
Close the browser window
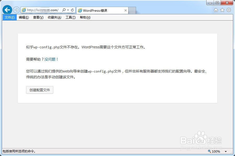click(x=227, y=3)
